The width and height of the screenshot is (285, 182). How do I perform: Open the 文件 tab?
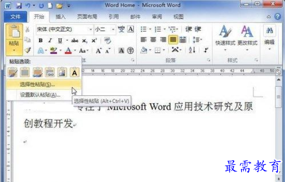point(15,17)
